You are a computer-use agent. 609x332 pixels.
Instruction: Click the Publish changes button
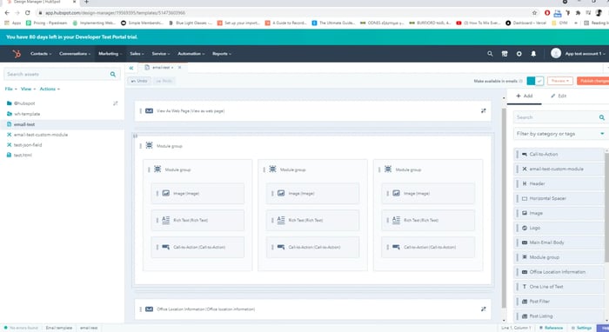pyautogui.click(x=593, y=81)
